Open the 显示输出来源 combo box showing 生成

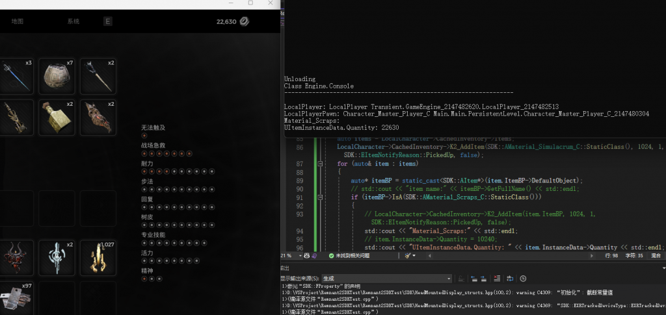pos(386,279)
